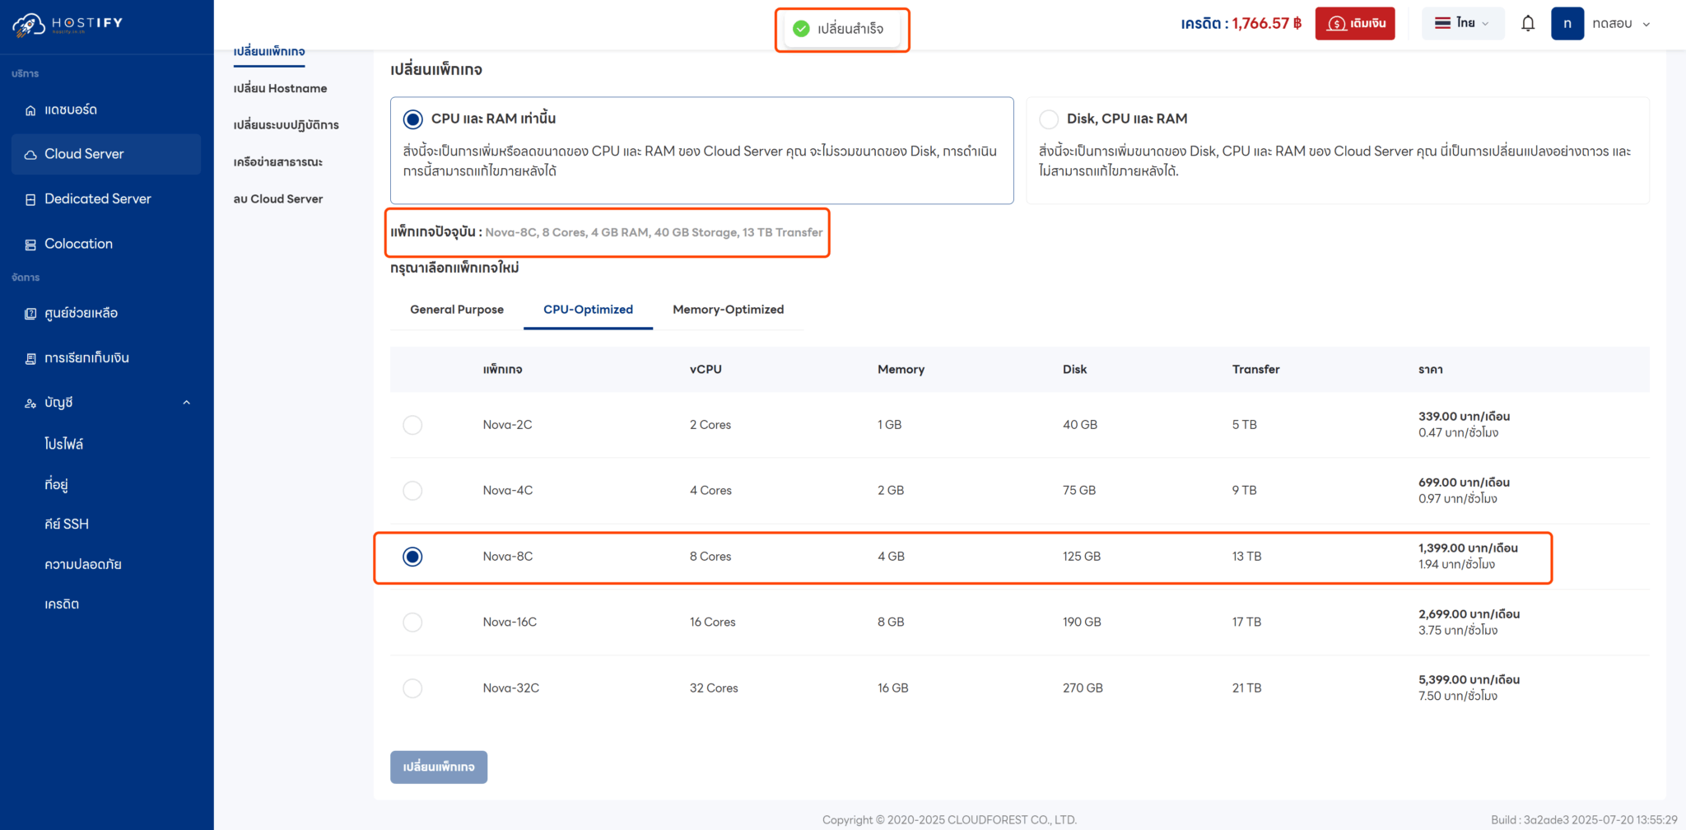
Task: Click the เปลี่ยนสำเร็จ success notification
Action: click(x=842, y=27)
